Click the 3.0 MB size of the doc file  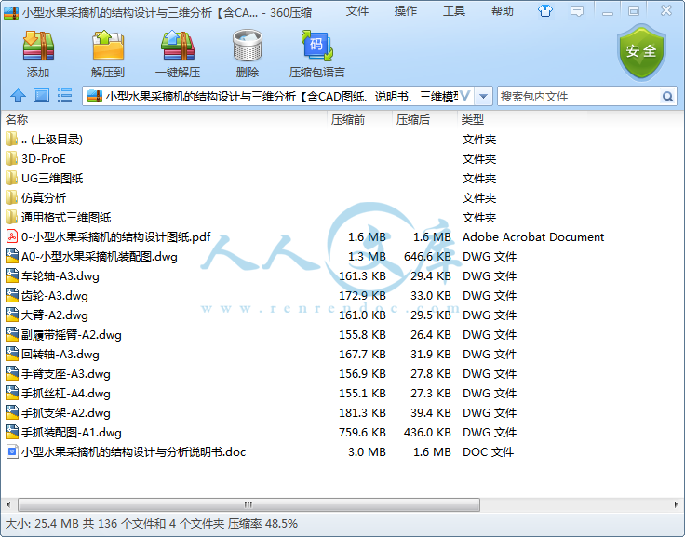(x=367, y=451)
